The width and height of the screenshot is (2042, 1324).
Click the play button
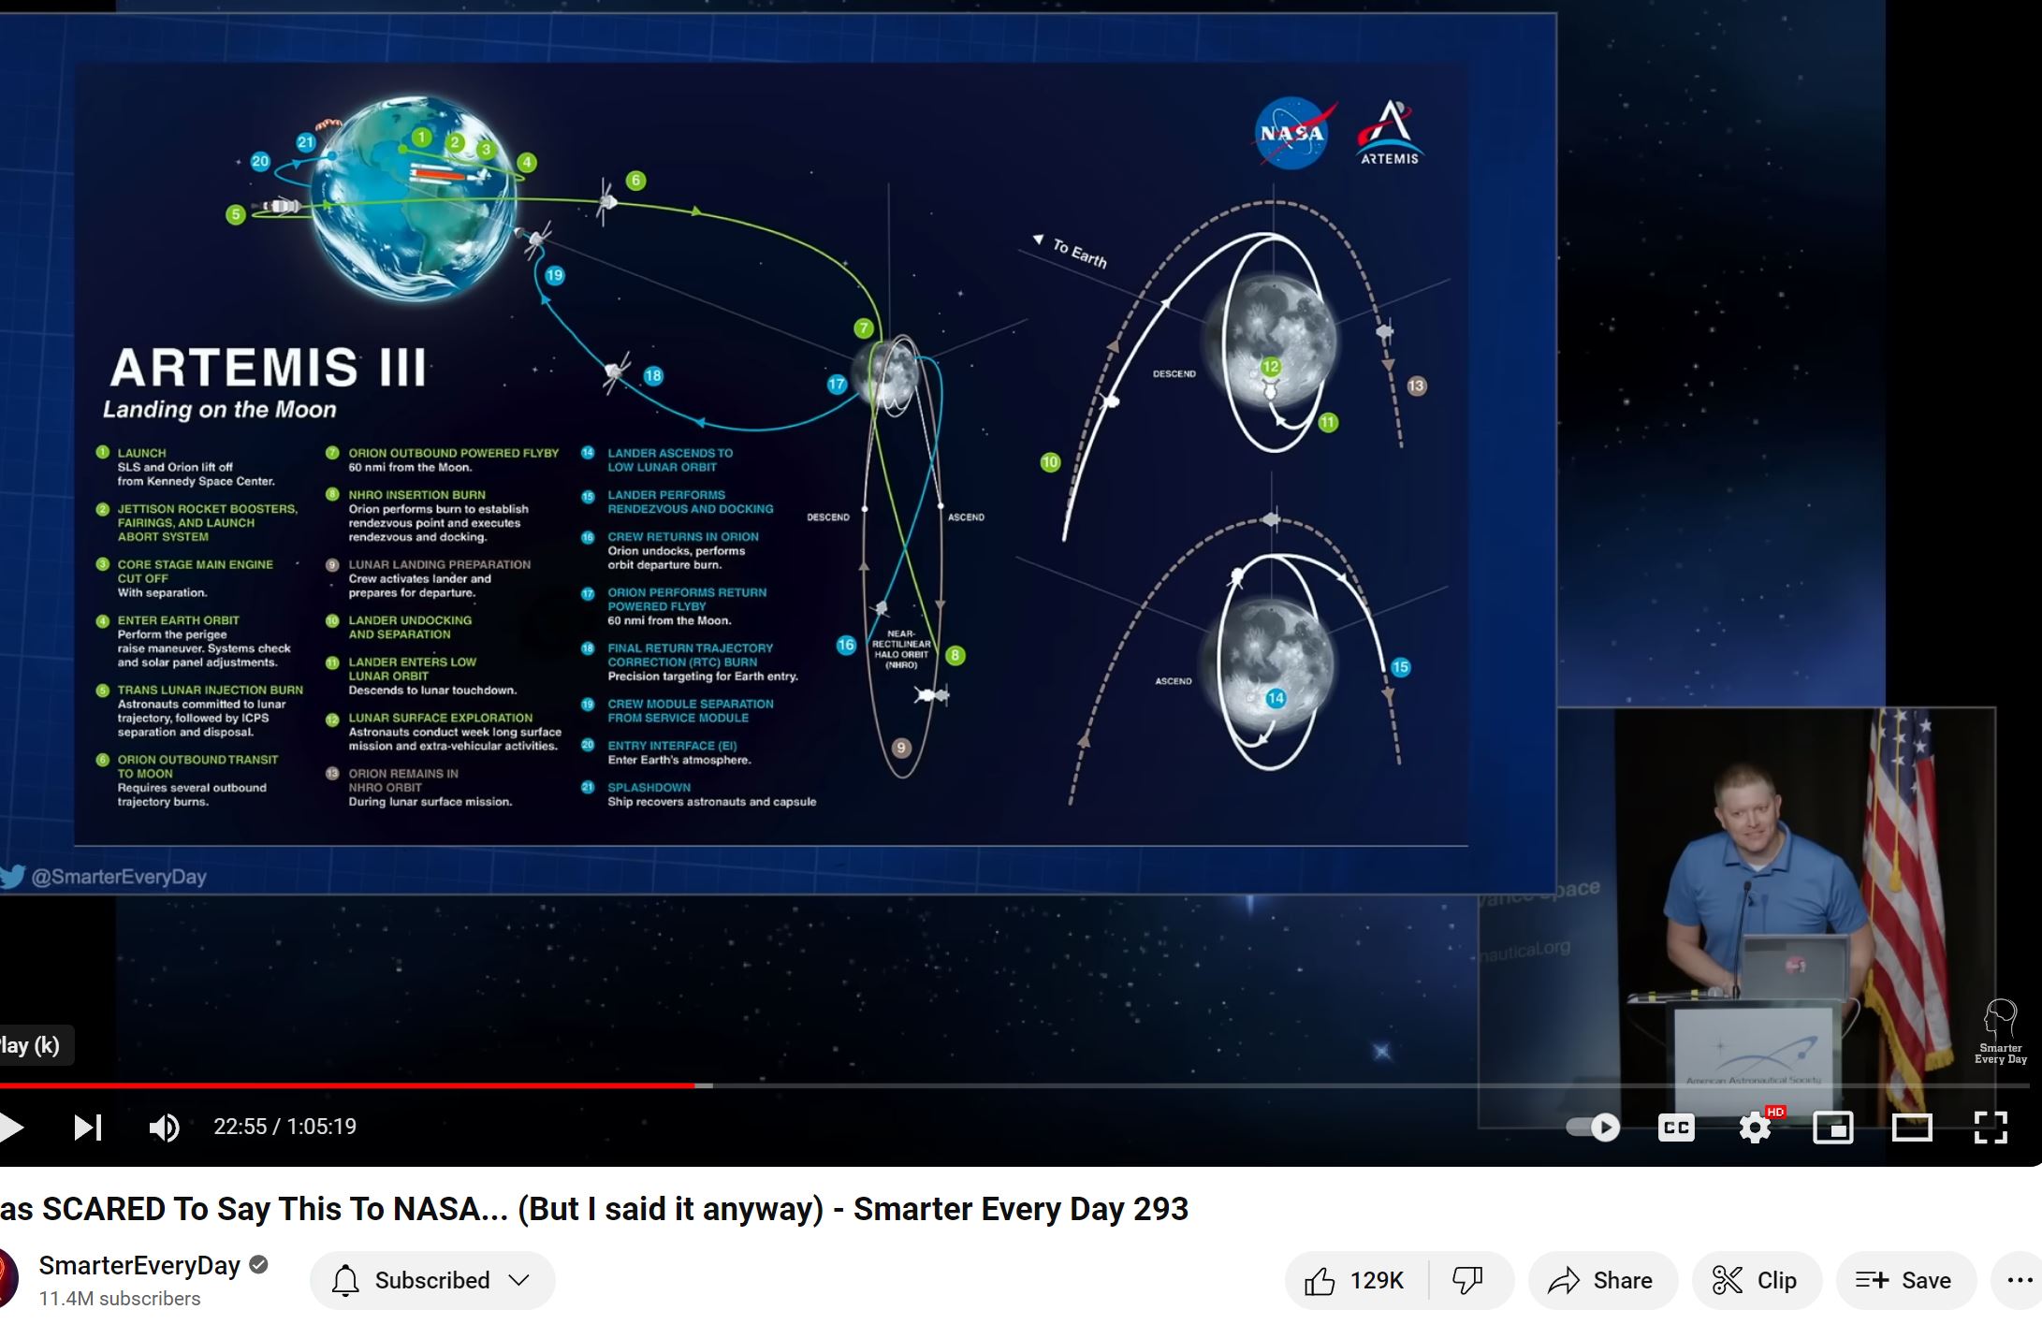pos(11,1127)
